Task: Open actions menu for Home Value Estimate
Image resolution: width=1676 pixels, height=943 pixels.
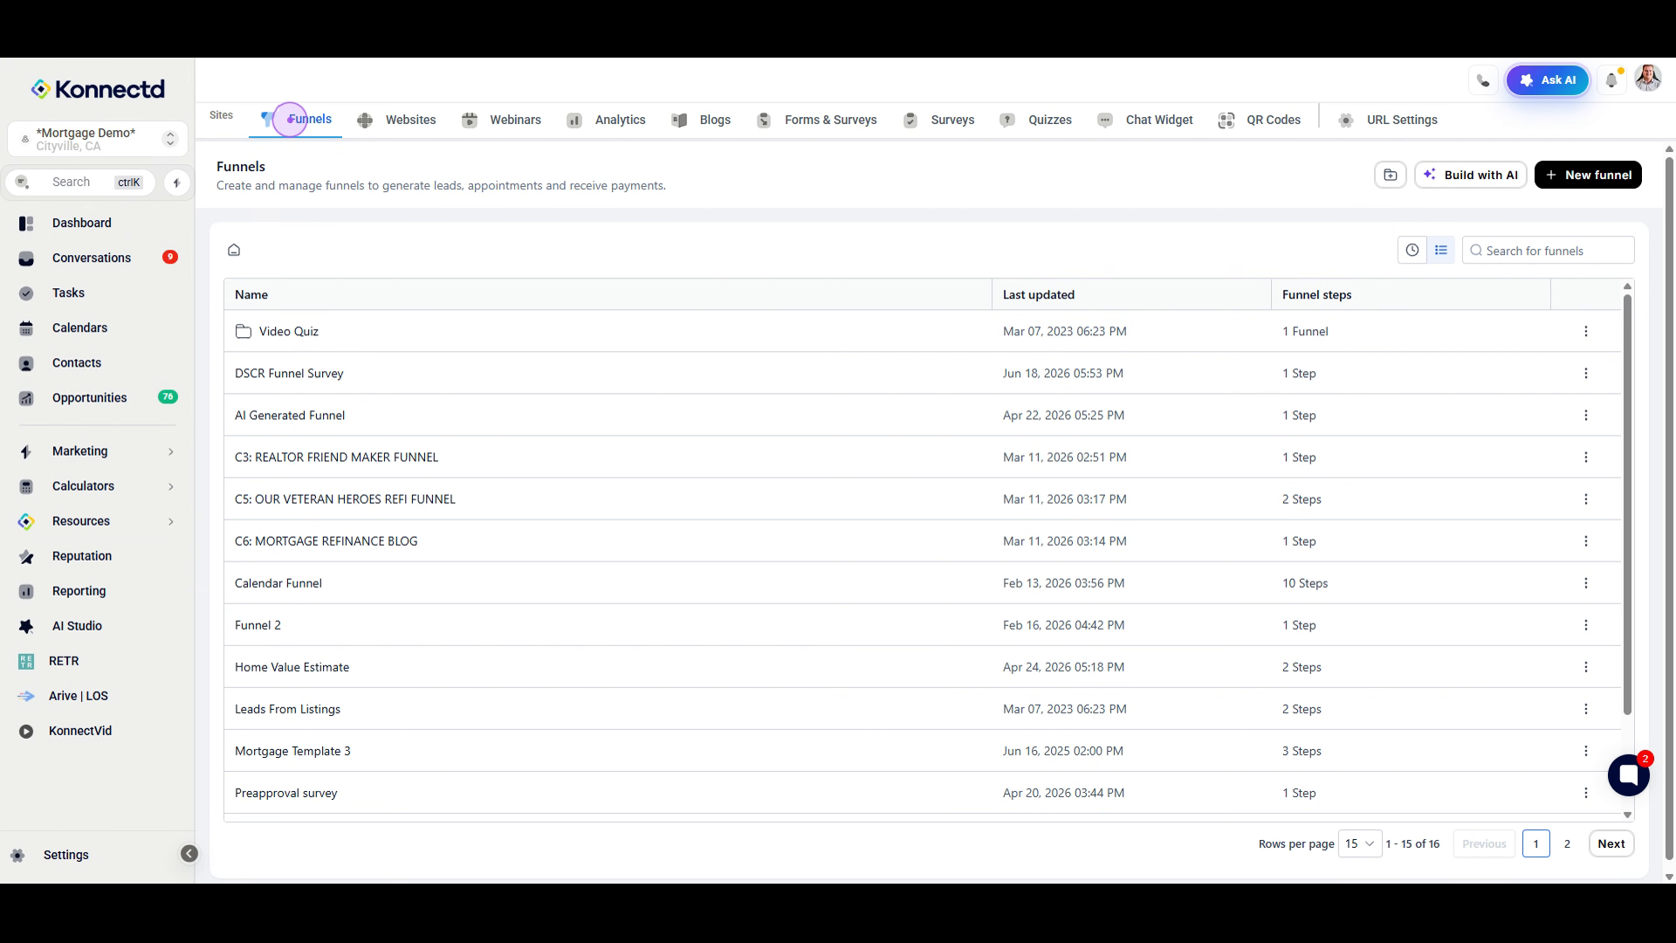Action: point(1586,667)
